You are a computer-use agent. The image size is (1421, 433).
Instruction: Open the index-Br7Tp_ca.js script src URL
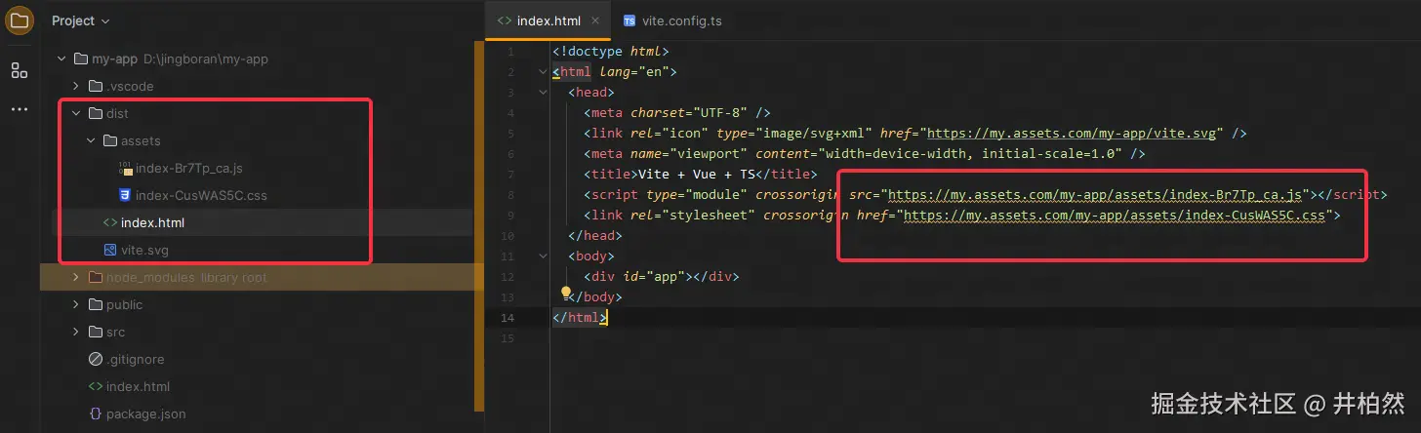click(1095, 194)
